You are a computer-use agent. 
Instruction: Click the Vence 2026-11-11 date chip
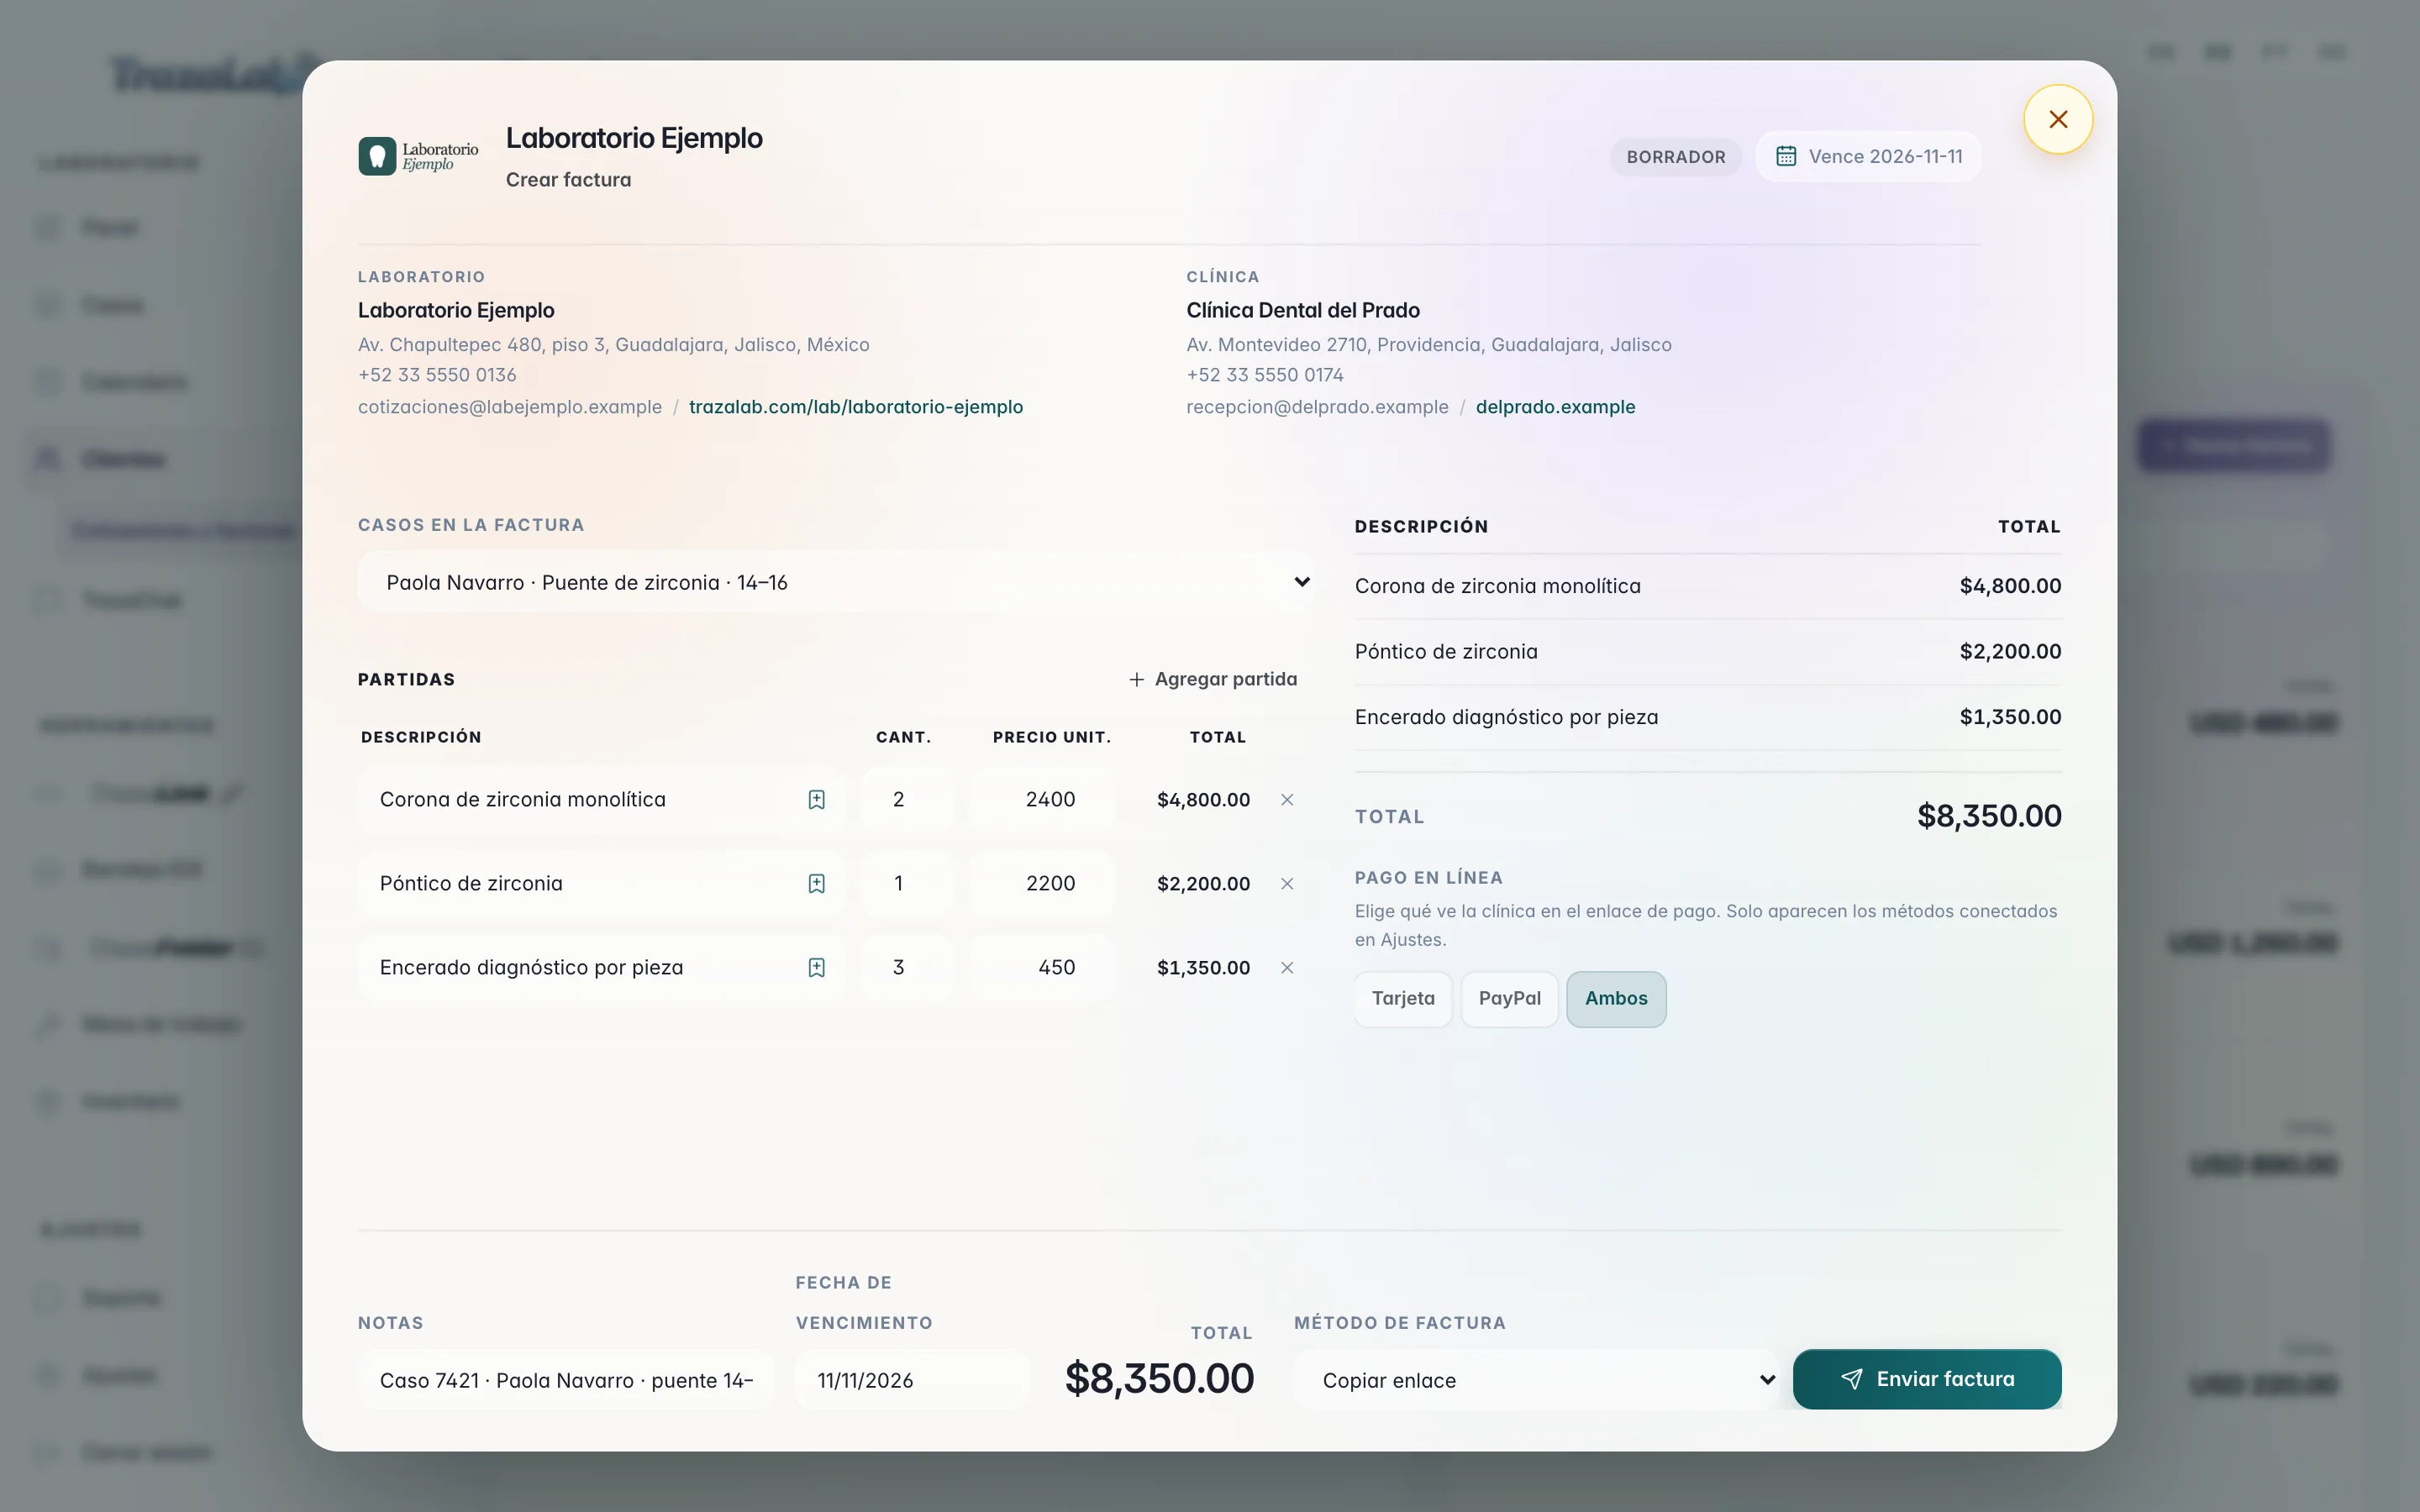[x=1868, y=157]
